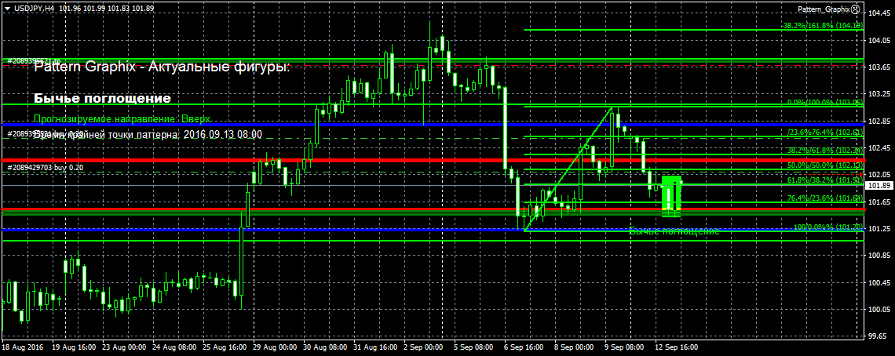The width and height of the screenshot is (895, 356).
Task: Click Fibonacci label 23.6%/76.4% (102.61)
Action: click(824, 132)
